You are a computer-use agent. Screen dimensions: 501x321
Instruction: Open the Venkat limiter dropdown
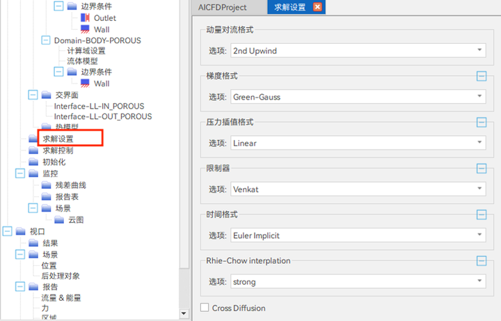358,189
